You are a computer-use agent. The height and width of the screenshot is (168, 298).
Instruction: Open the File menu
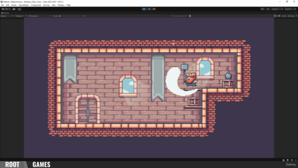pyautogui.click(x=2, y=5)
